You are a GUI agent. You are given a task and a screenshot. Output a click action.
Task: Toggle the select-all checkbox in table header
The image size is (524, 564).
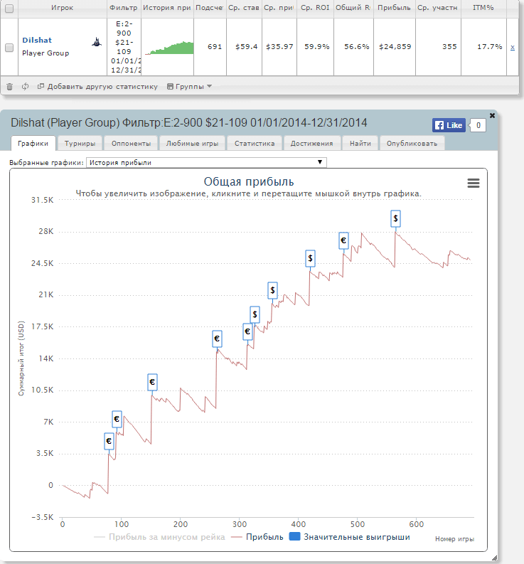coord(9,7)
